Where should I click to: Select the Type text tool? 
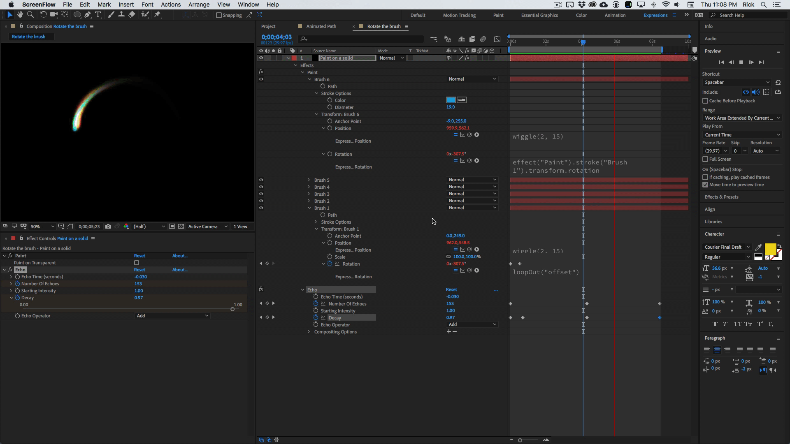click(x=98, y=15)
